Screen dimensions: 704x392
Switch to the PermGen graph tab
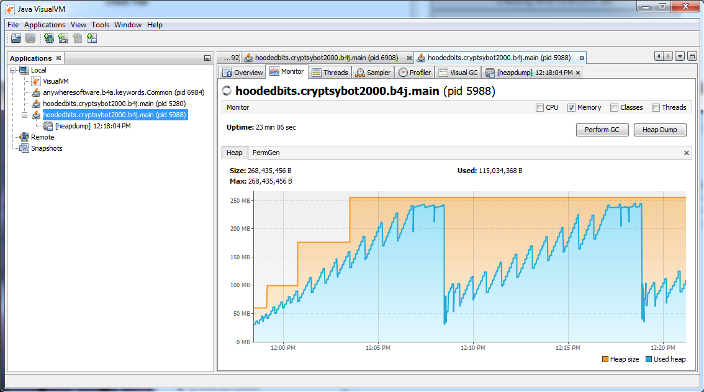point(266,153)
